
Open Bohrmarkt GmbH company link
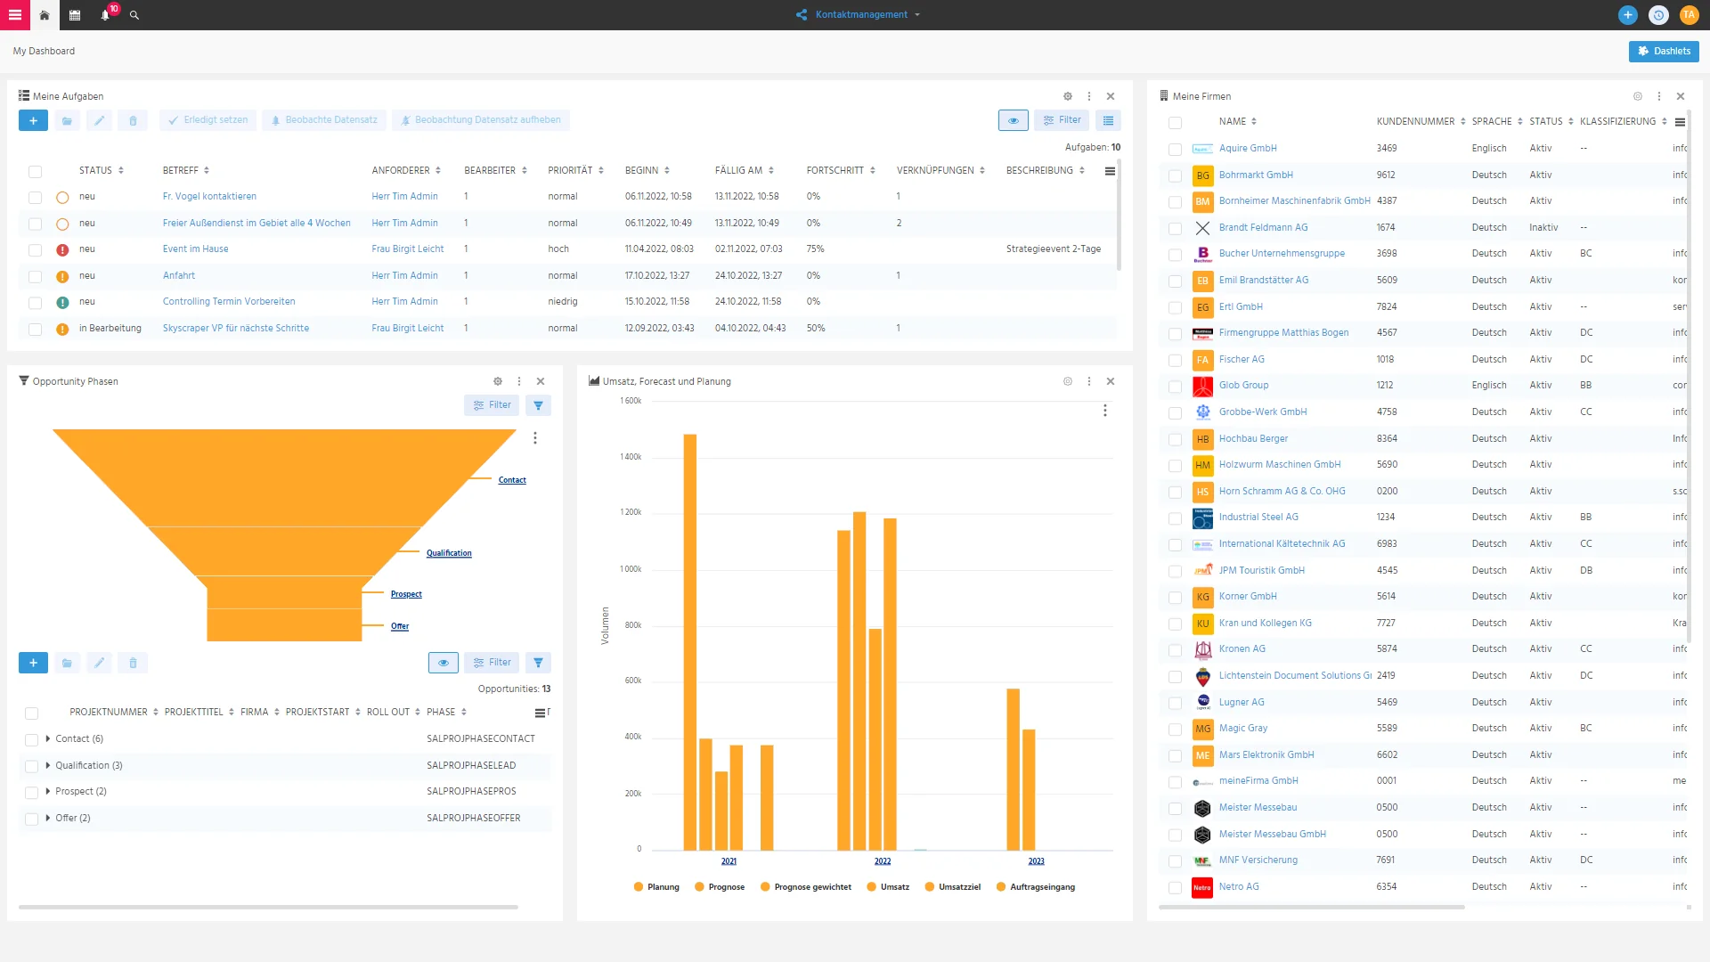coord(1256,175)
